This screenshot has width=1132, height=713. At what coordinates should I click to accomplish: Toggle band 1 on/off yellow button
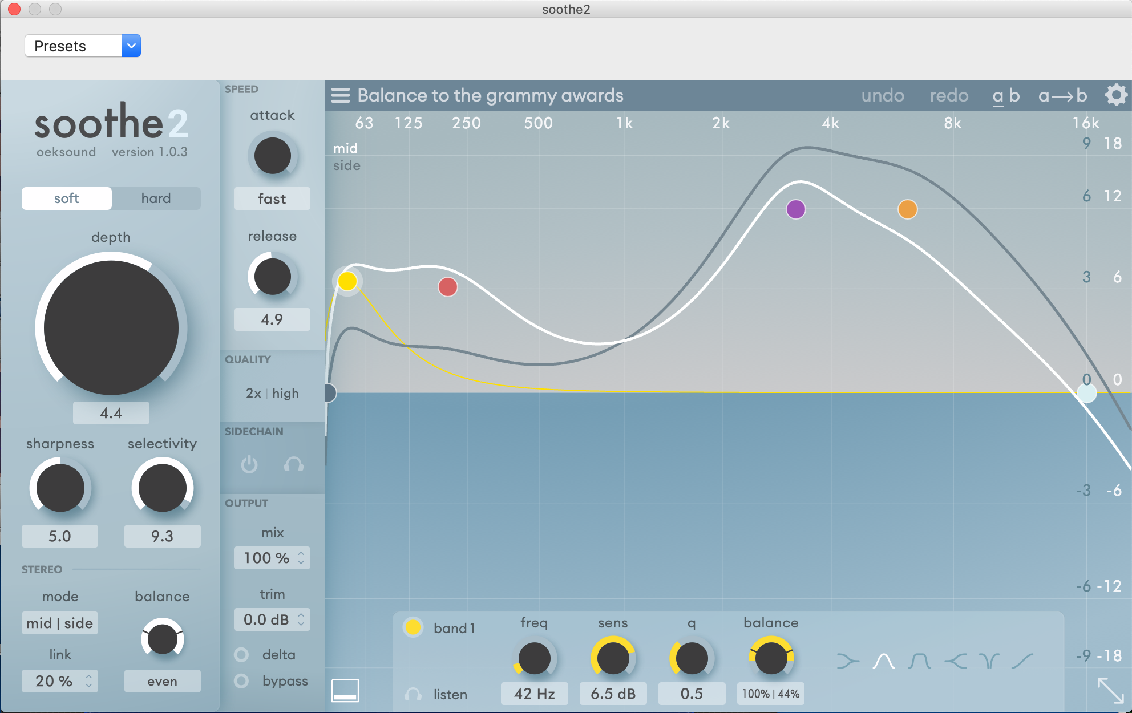(x=413, y=628)
